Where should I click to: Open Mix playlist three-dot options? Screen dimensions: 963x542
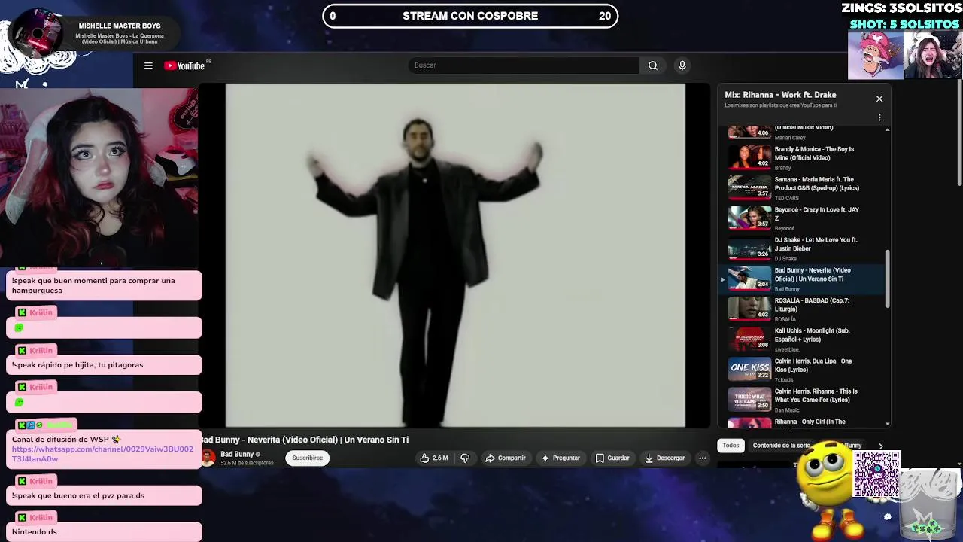879,117
